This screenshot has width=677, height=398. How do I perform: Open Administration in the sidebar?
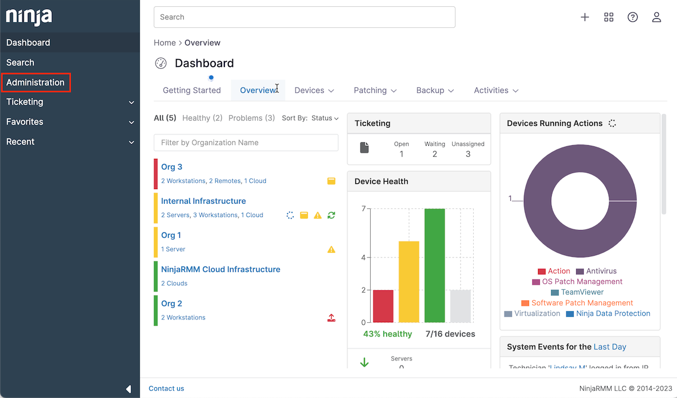[x=35, y=83]
